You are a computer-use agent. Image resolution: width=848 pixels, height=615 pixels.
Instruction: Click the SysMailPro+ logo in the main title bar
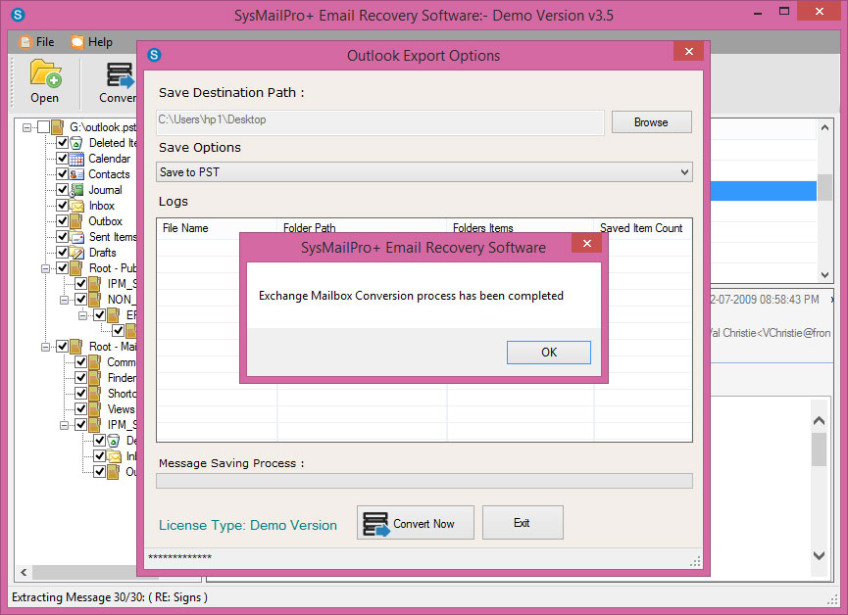tap(18, 15)
